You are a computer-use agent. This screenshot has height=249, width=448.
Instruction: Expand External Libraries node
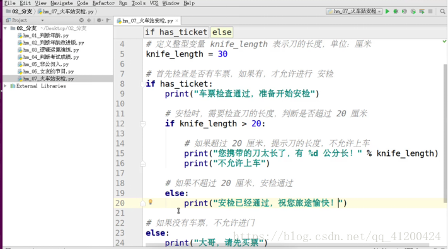[5, 86]
